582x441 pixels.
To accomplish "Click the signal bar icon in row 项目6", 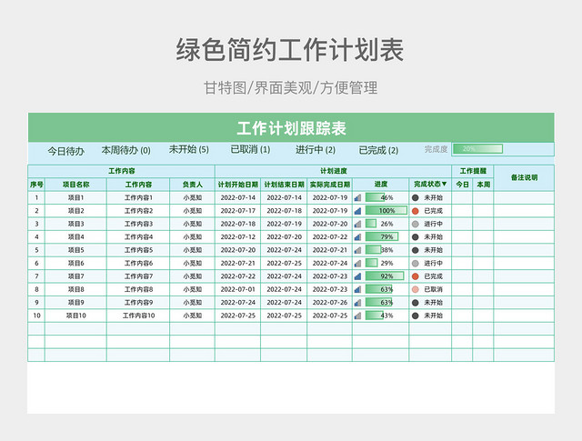I will pos(357,263).
